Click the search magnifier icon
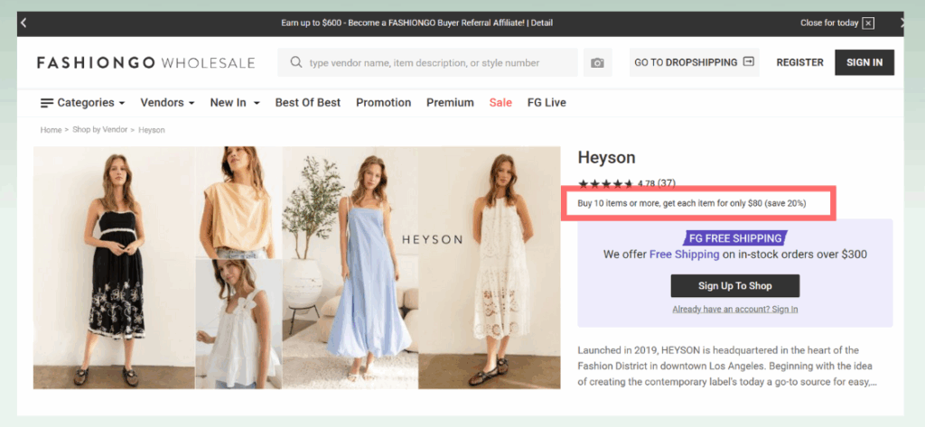The height and width of the screenshot is (427, 925). point(296,62)
